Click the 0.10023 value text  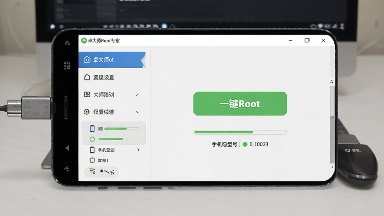click(259, 144)
